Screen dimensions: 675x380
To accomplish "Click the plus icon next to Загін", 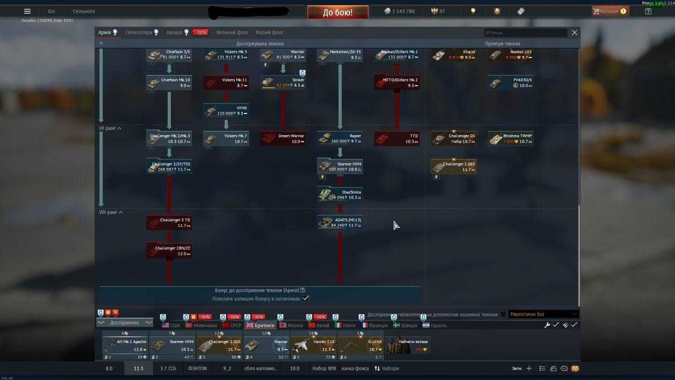I will [x=529, y=368].
